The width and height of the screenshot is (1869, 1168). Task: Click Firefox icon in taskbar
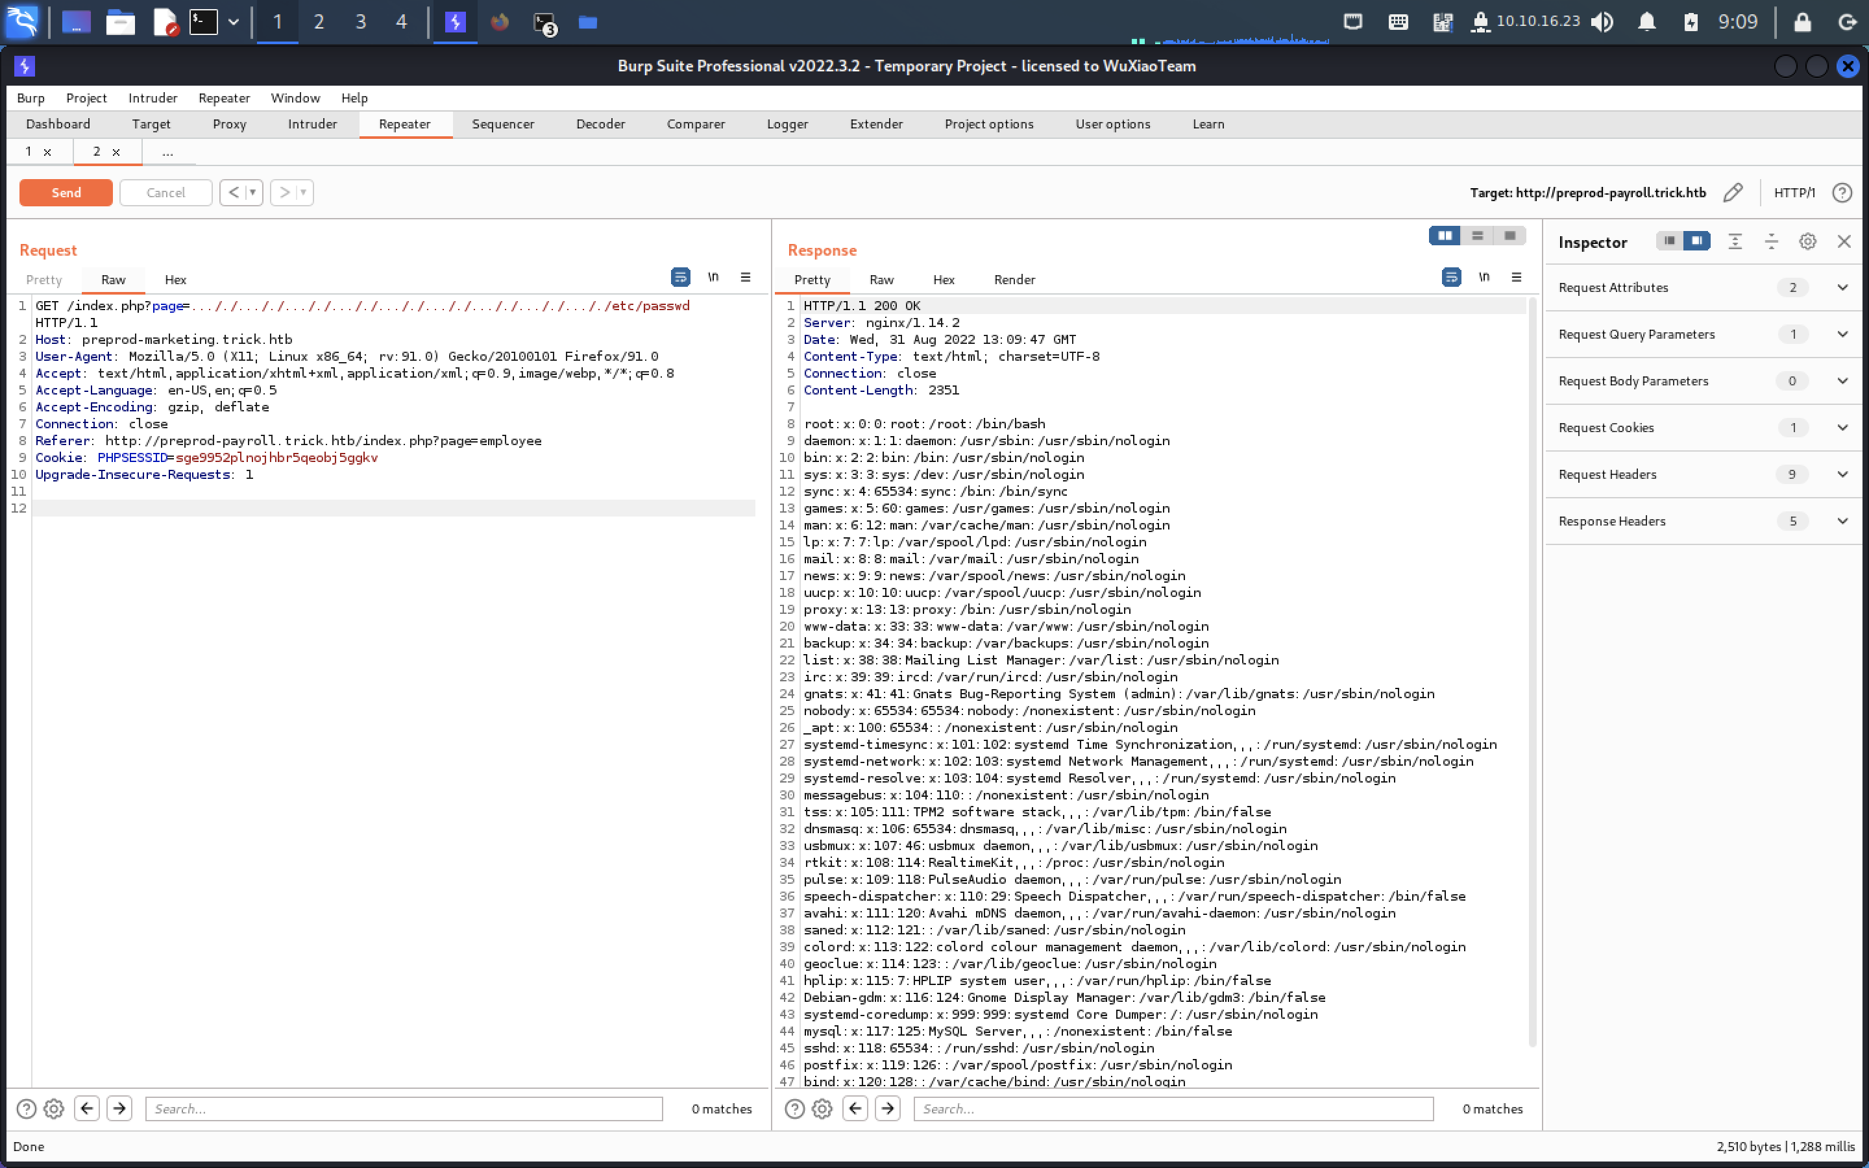click(x=500, y=21)
